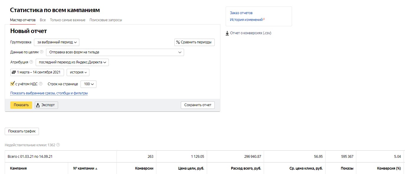
Task: Click help icon beside Недействительные клики
Action: point(58,145)
